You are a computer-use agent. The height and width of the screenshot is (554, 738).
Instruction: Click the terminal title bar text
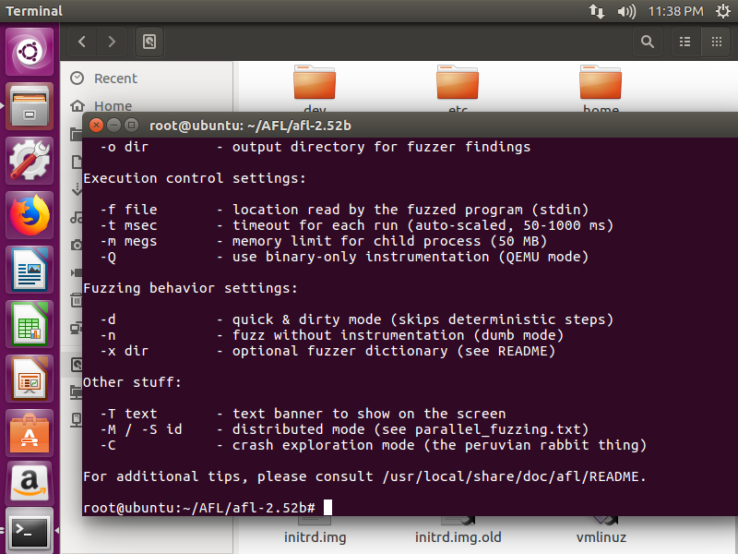(250, 126)
